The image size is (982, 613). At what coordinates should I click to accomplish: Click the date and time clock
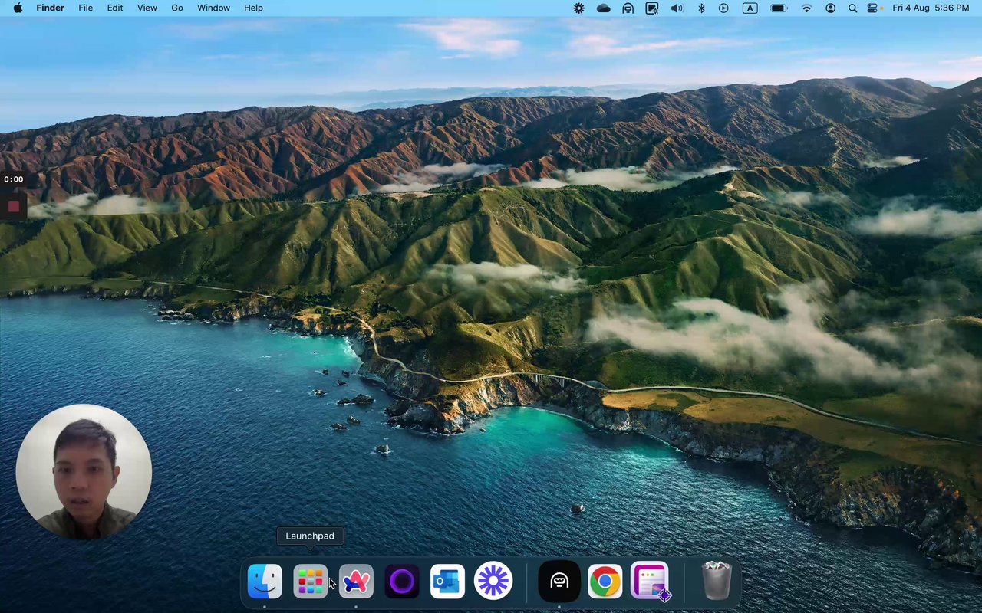931,8
